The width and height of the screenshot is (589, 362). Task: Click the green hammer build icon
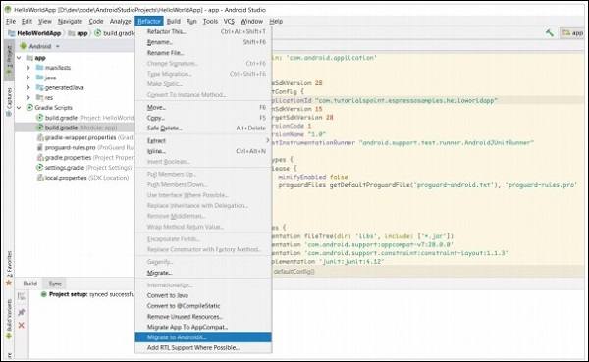550,33
